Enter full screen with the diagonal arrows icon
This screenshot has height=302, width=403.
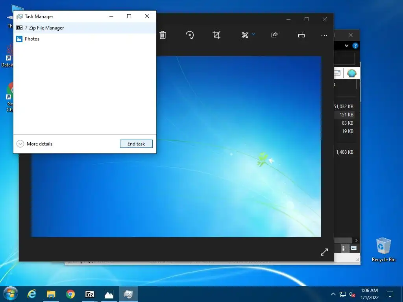pyautogui.click(x=324, y=252)
